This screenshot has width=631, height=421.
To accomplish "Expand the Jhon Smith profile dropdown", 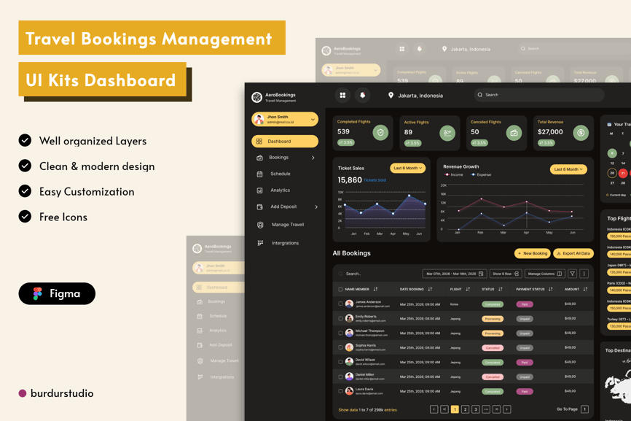I will [x=313, y=120].
